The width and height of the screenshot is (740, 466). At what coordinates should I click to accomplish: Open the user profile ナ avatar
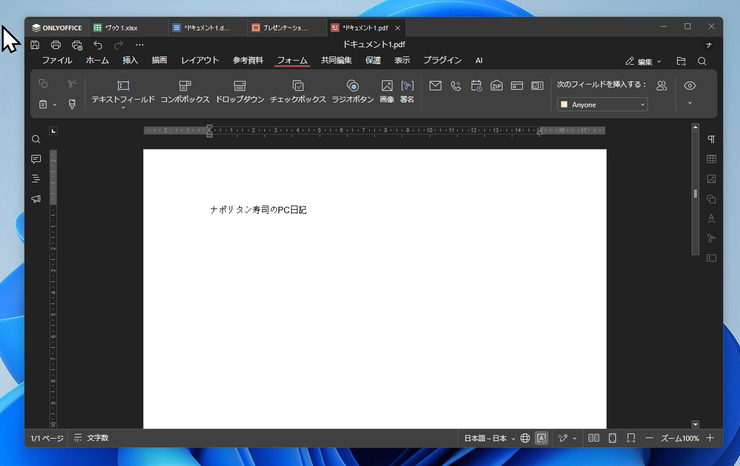[x=709, y=45]
